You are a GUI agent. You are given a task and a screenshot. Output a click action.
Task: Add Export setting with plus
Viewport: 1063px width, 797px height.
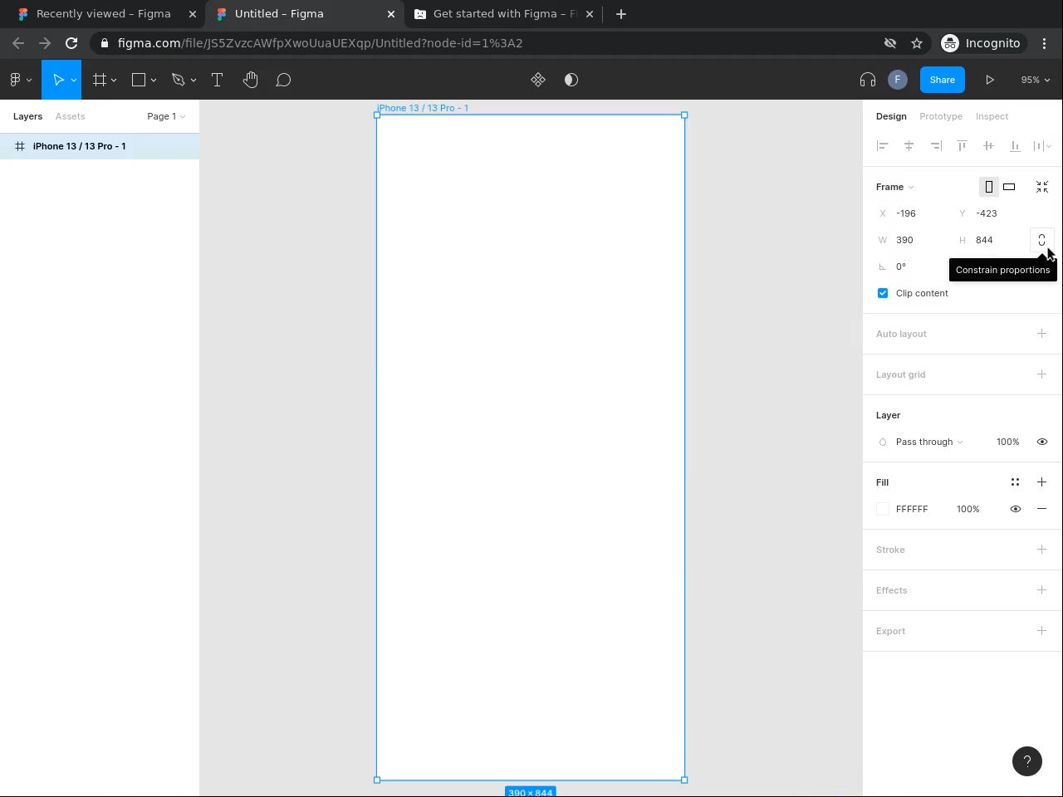pos(1041,631)
